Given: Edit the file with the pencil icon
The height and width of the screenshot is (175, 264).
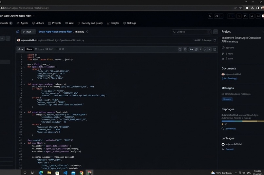Looking at the screenshot, I should (x=205, y=49).
